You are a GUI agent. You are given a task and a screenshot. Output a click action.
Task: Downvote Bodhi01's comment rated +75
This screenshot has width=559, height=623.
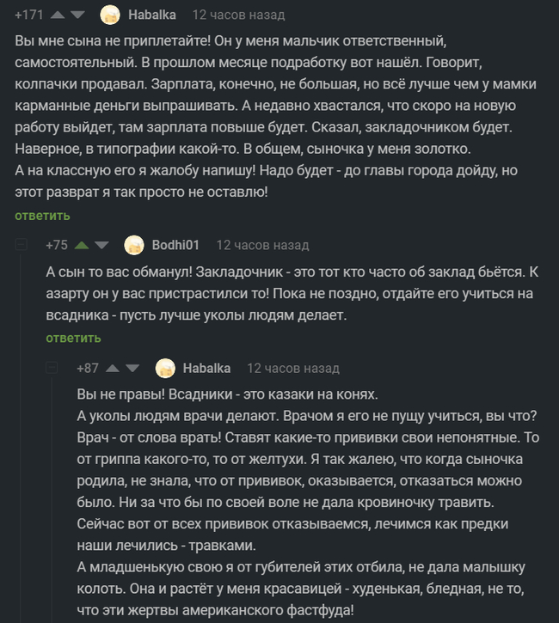click(x=102, y=245)
